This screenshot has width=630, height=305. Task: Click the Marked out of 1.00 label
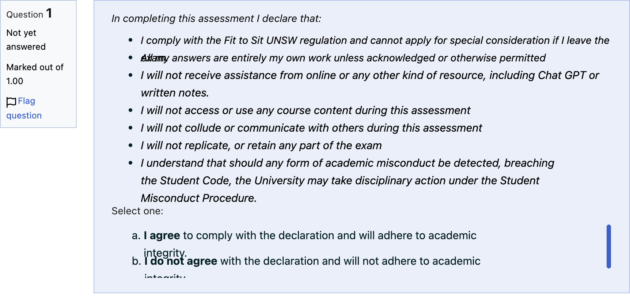pos(35,74)
